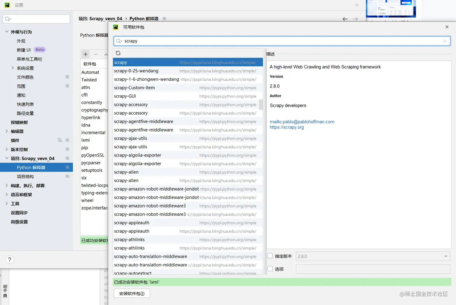The image size is (456, 305).
Task: Click the browser thumbnail behind the Settings window
Action: click(391, 8)
